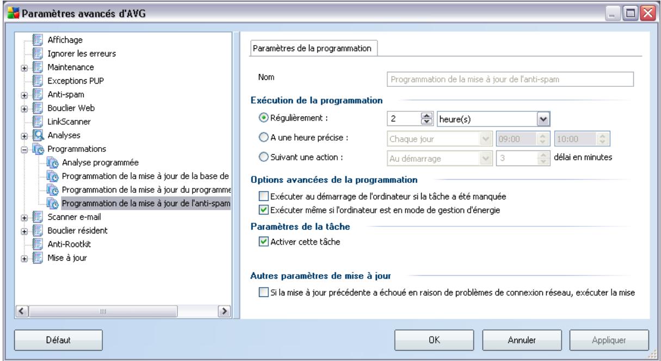Click the Paramètres de la programmation tab
The height and width of the screenshot is (361, 661).
point(313,48)
